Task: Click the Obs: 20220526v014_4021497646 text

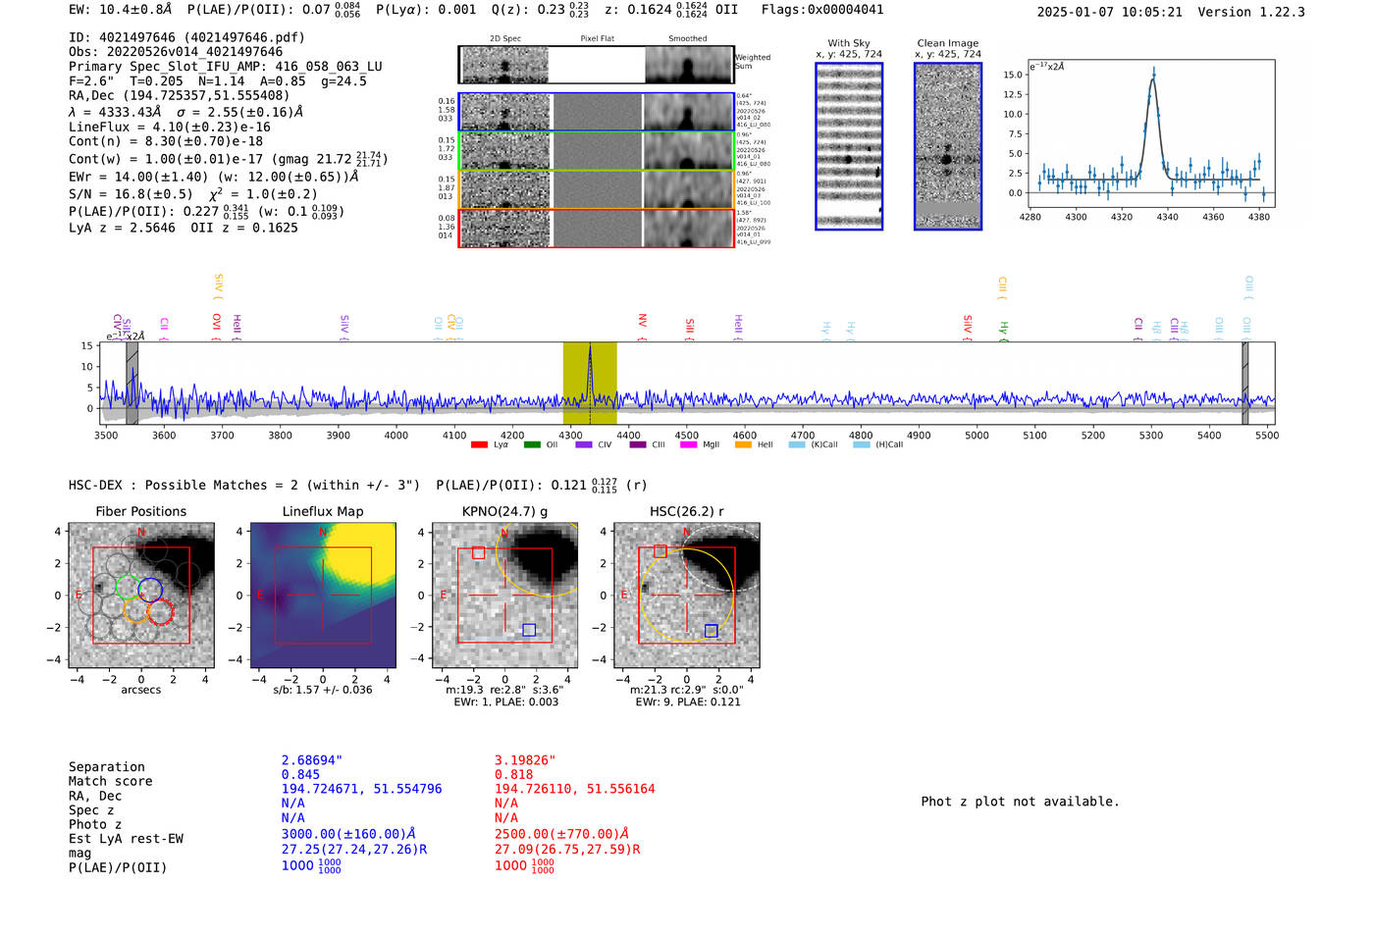Action: pos(176,52)
